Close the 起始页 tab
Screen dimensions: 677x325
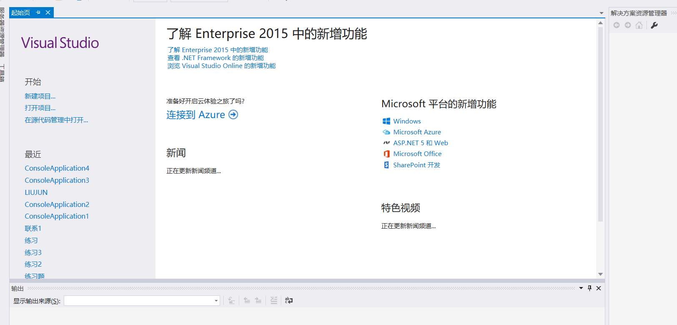pyautogui.click(x=48, y=13)
